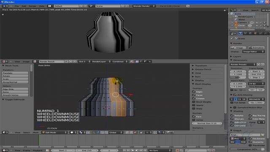270x152 pixels.
Task: Click the remove render preset minus icon
Action: (262, 64)
